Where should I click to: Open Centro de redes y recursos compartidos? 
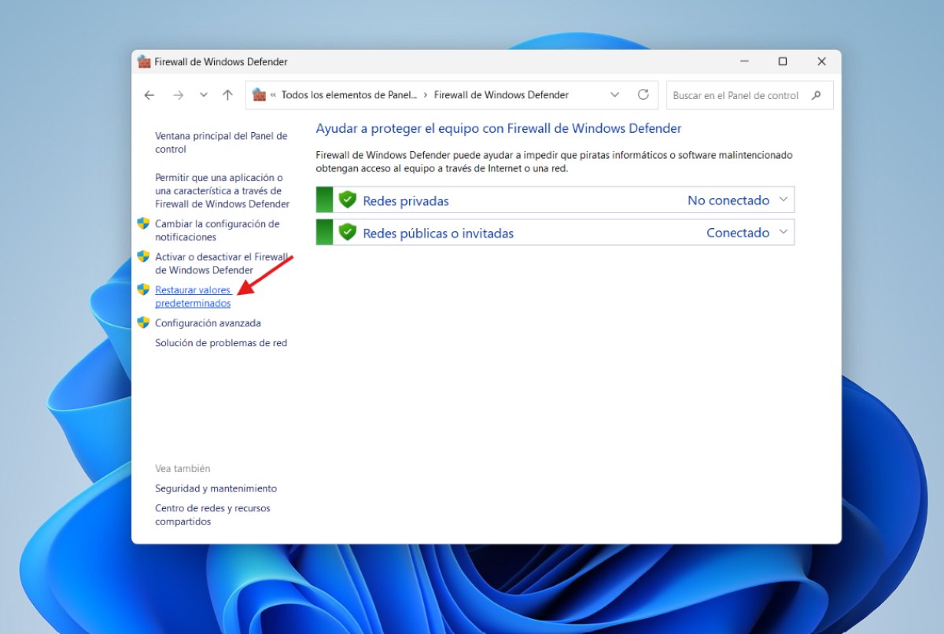212,515
